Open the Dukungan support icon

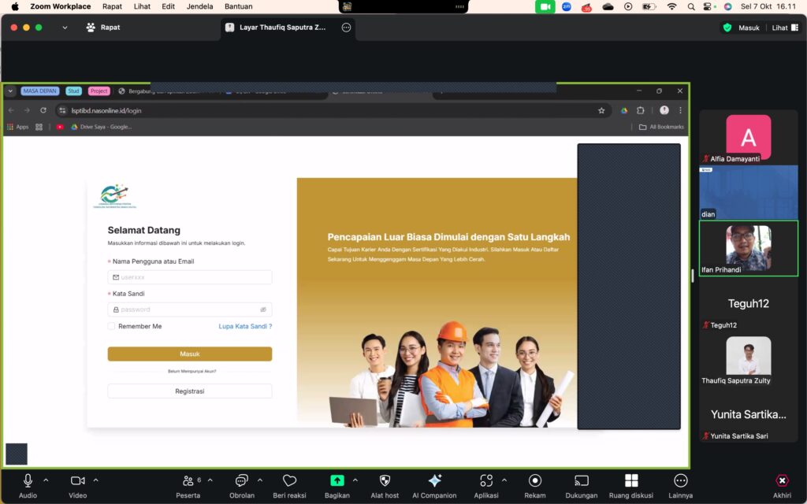coord(581,481)
